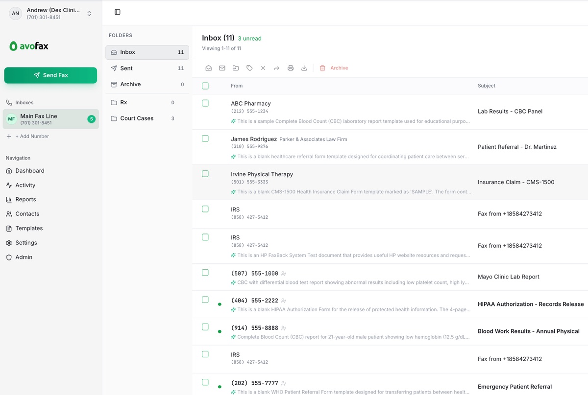
Task: Open the Lab Results - CBC Panel fax
Action: pos(510,112)
